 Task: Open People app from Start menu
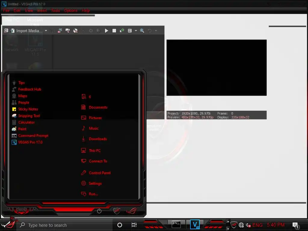20,103
